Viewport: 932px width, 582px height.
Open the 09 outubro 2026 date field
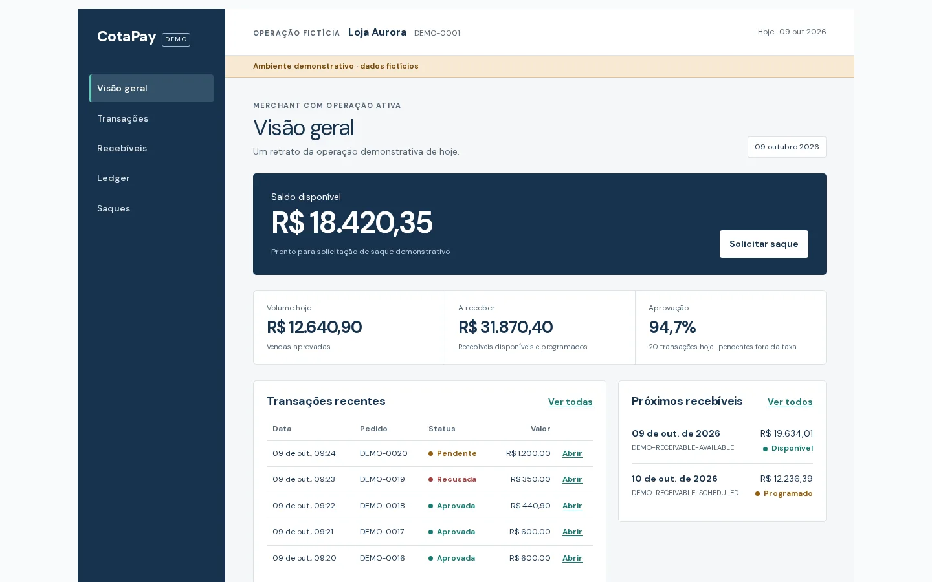coord(787,147)
